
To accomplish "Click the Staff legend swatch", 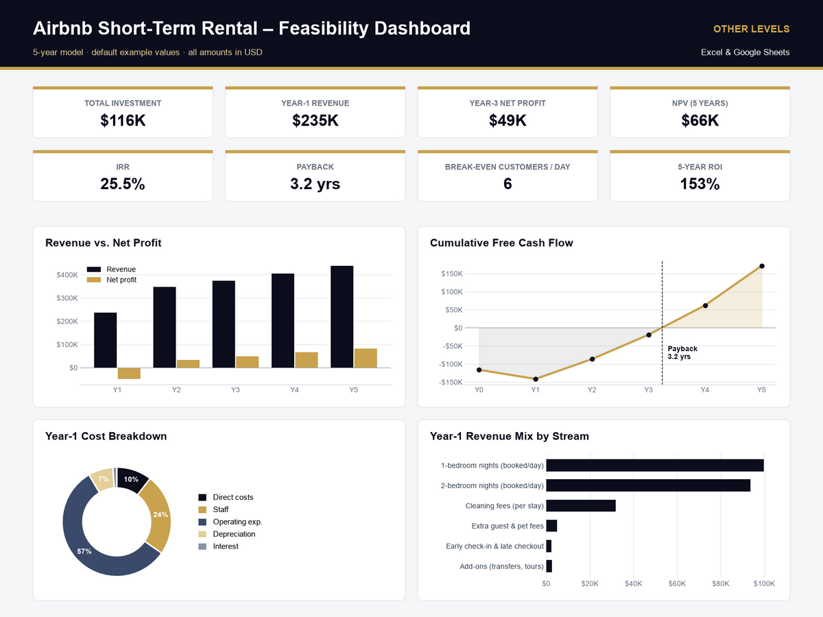I will pos(202,509).
